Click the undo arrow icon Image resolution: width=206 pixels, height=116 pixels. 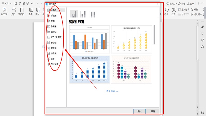32,4
